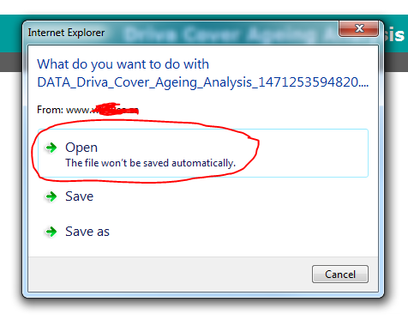Viewport: 408px width, 332px height.
Task: Click the green arrow icon beside Save
Action: pyautogui.click(x=51, y=196)
